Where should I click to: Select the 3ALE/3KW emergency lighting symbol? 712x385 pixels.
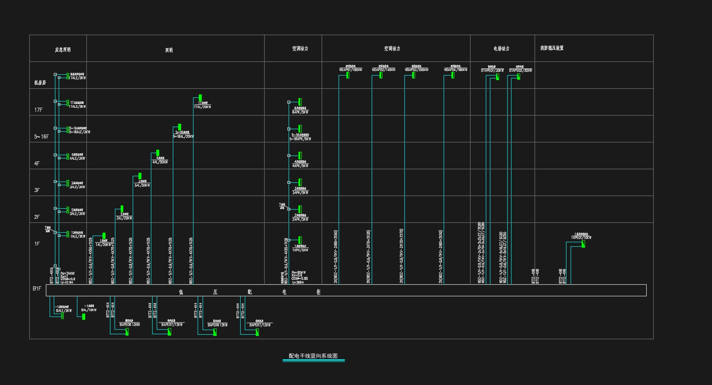[x=68, y=183]
